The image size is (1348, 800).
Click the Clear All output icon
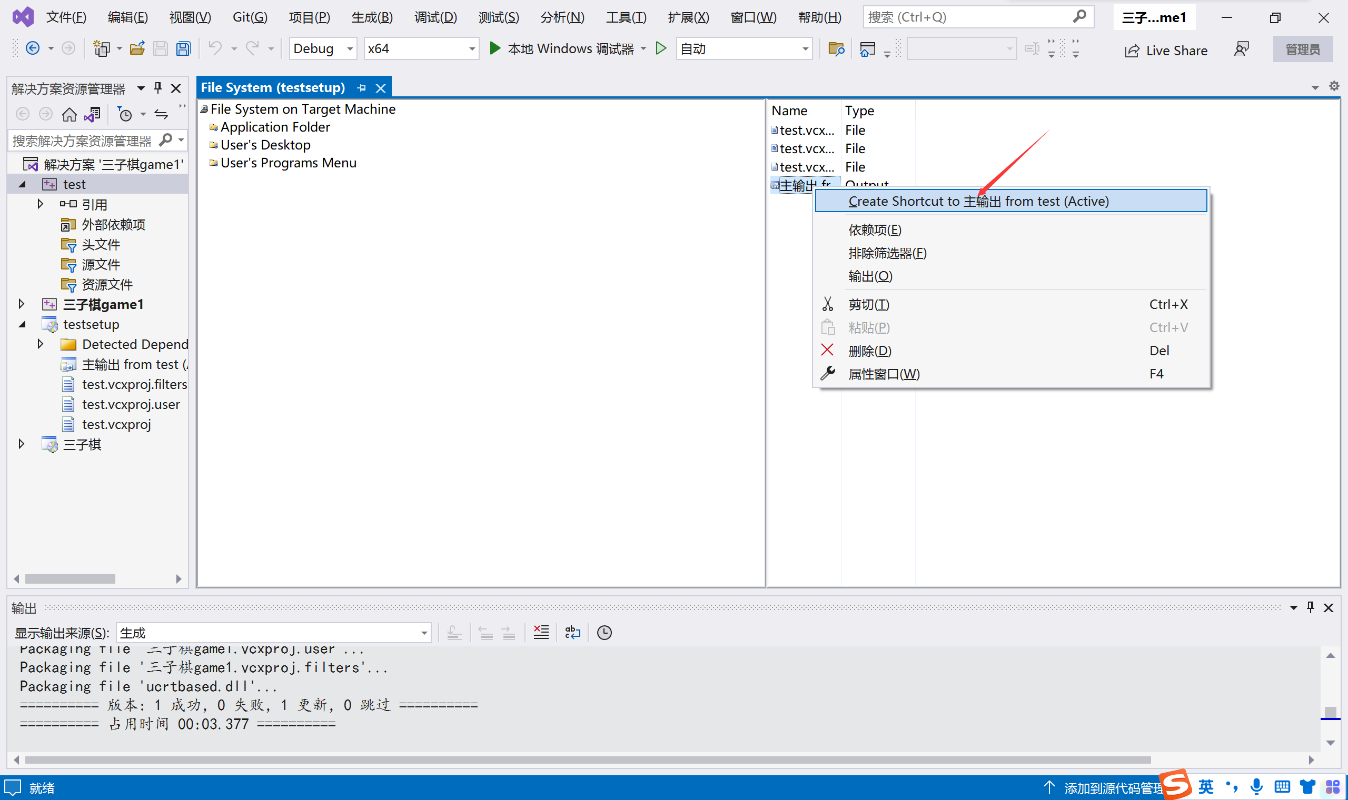(x=541, y=632)
